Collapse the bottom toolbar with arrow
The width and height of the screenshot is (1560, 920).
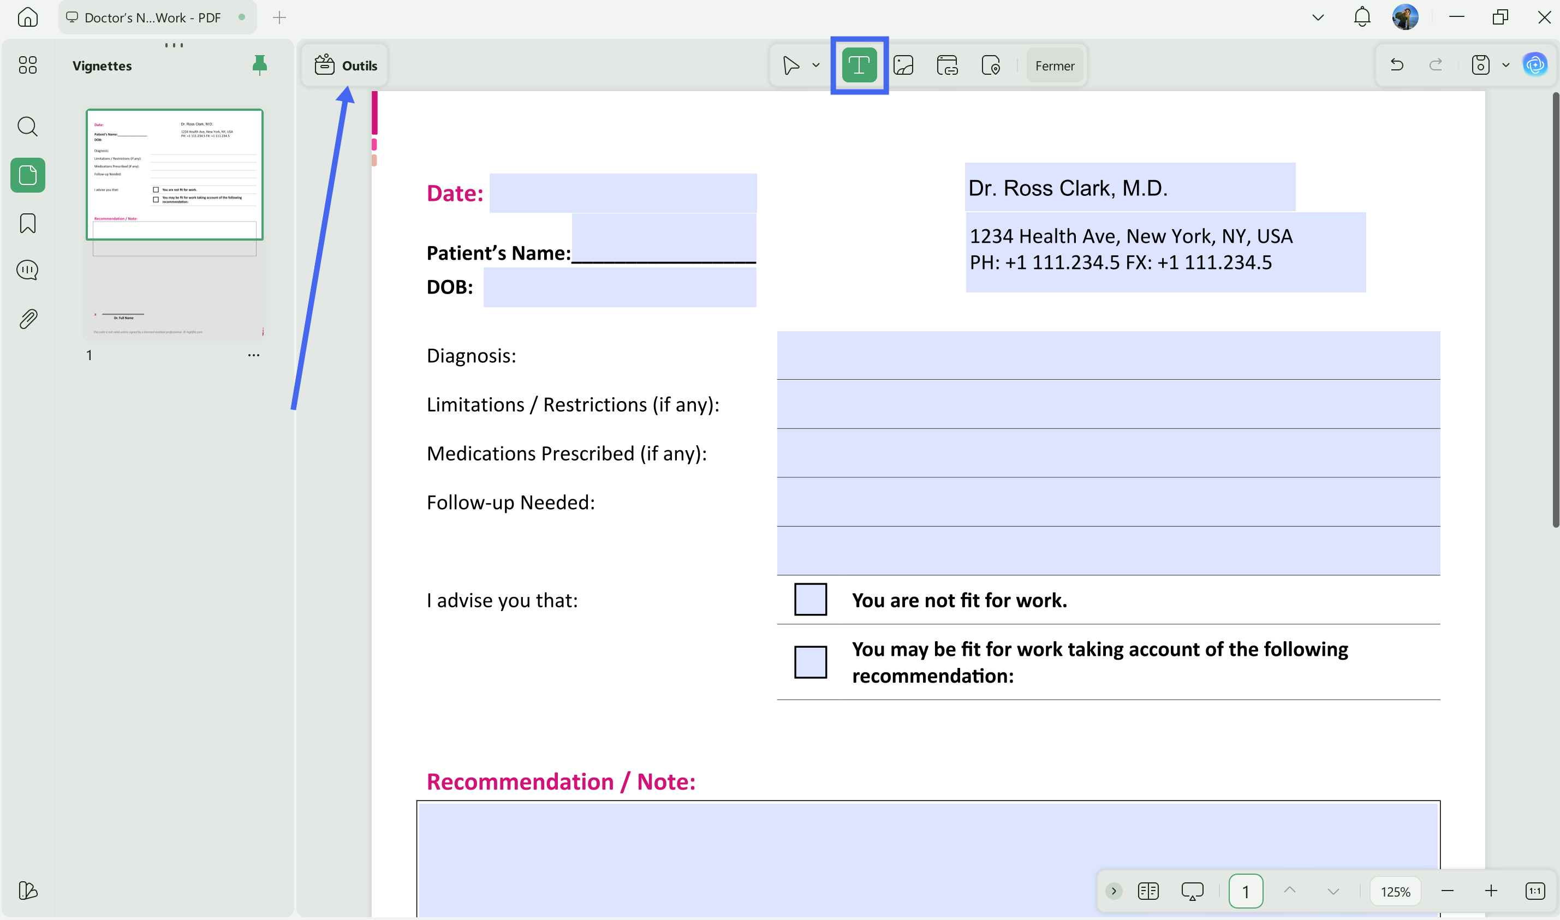click(1114, 891)
